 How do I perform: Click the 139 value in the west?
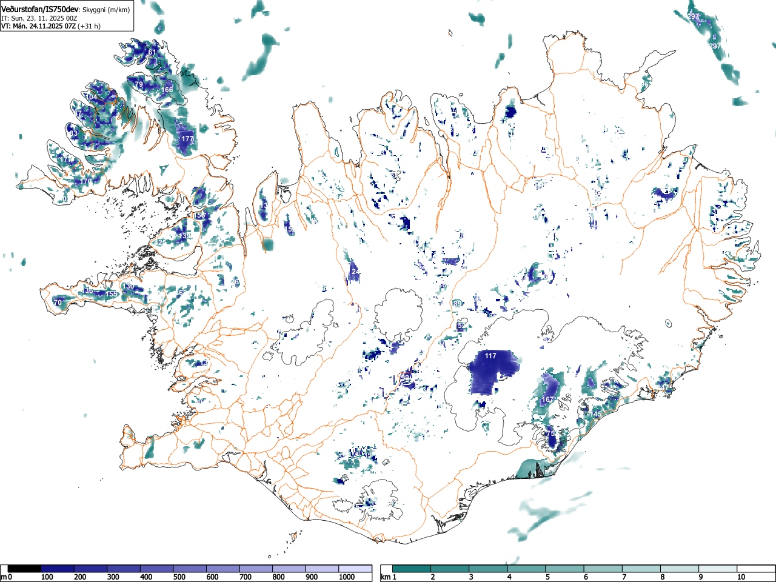click(185, 236)
